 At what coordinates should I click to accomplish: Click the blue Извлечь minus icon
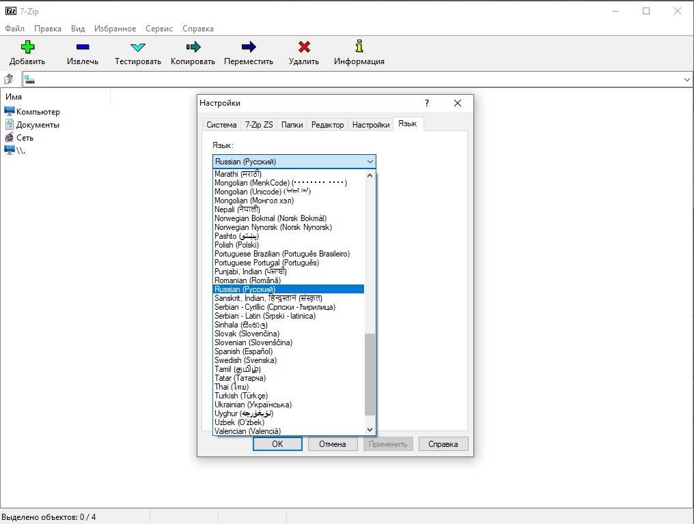pyautogui.click(x=83, y=47)
